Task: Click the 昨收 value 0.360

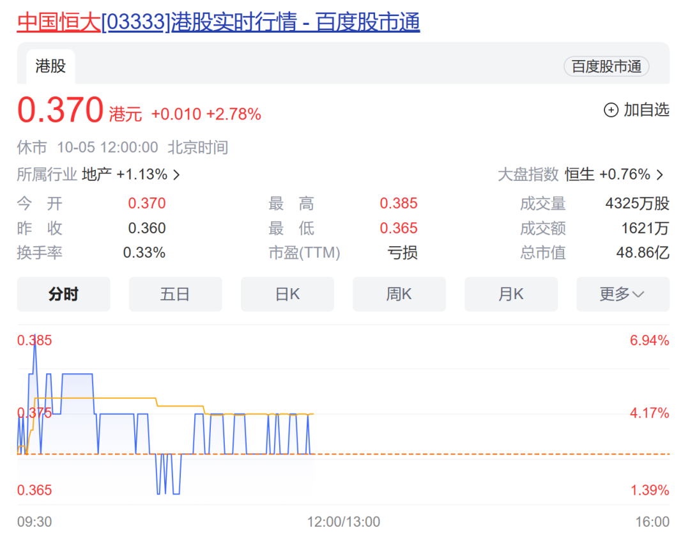Action: coord(147,228)
